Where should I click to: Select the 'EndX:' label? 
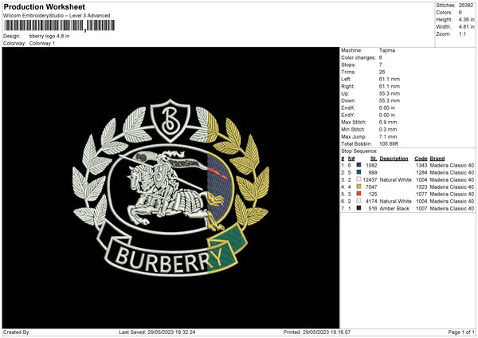coord(348,108)
